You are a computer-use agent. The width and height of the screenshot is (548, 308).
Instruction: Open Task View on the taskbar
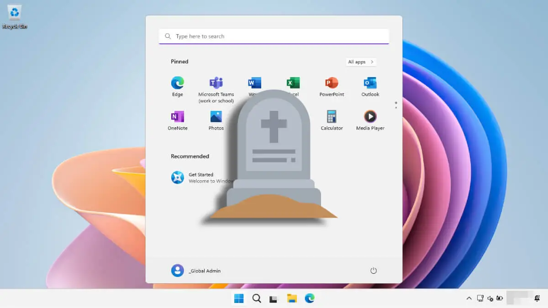[273, 298]
